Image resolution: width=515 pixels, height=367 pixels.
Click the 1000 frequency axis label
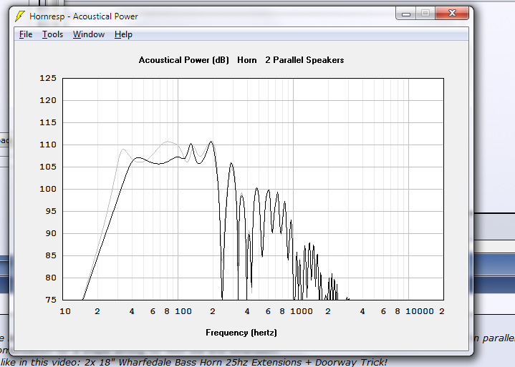[x=302, y=311]
